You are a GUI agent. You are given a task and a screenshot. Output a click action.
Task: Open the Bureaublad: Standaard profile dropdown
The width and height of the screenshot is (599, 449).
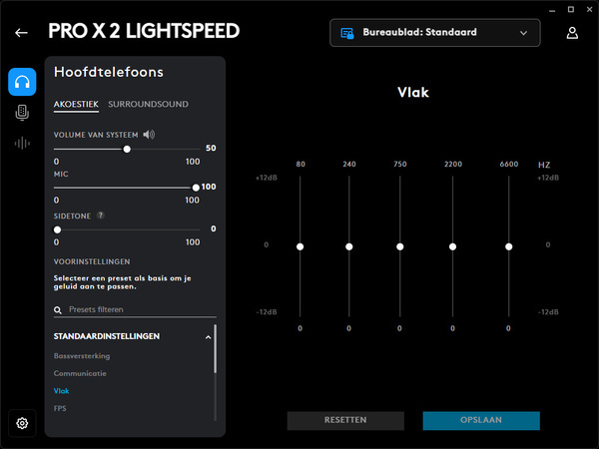tap(434, 33)
